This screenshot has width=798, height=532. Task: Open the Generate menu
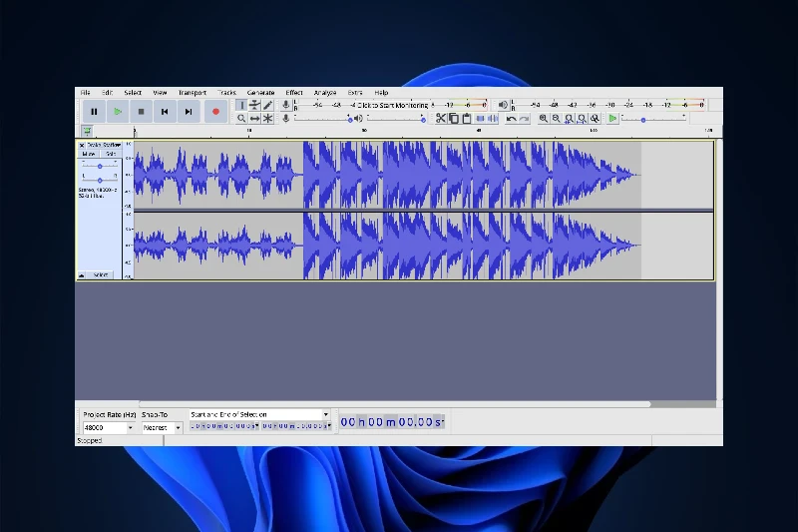260,93
